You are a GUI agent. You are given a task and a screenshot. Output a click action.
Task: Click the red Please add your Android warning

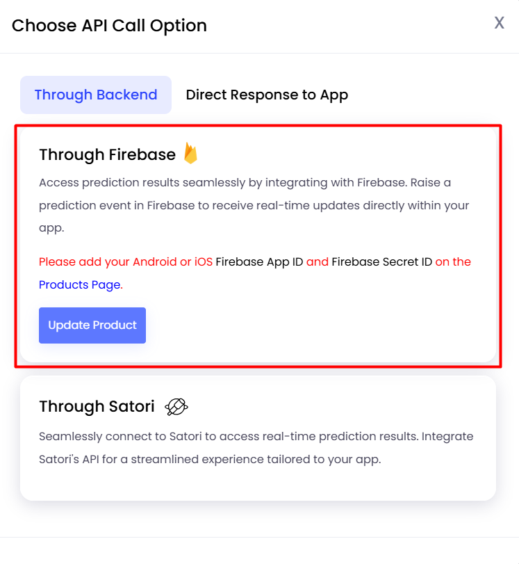pos(126,262)
